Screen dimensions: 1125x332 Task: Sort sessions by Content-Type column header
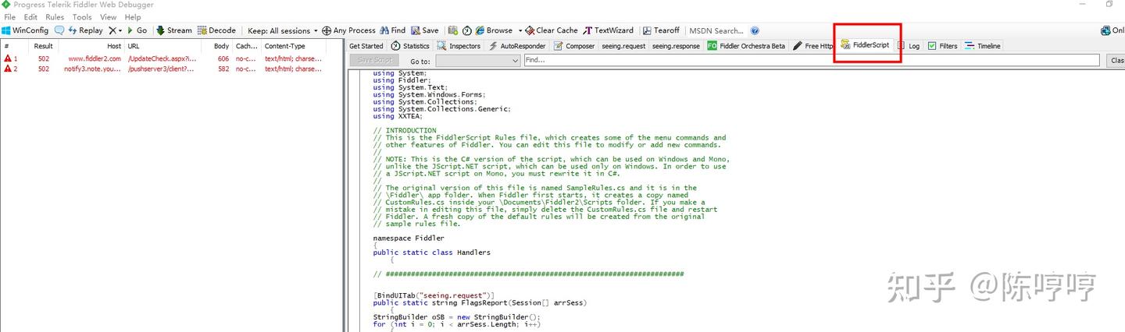(295, 46)
